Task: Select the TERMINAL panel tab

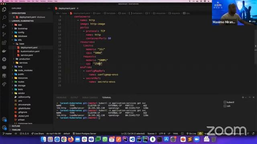Action: click(x=106, y=98)
